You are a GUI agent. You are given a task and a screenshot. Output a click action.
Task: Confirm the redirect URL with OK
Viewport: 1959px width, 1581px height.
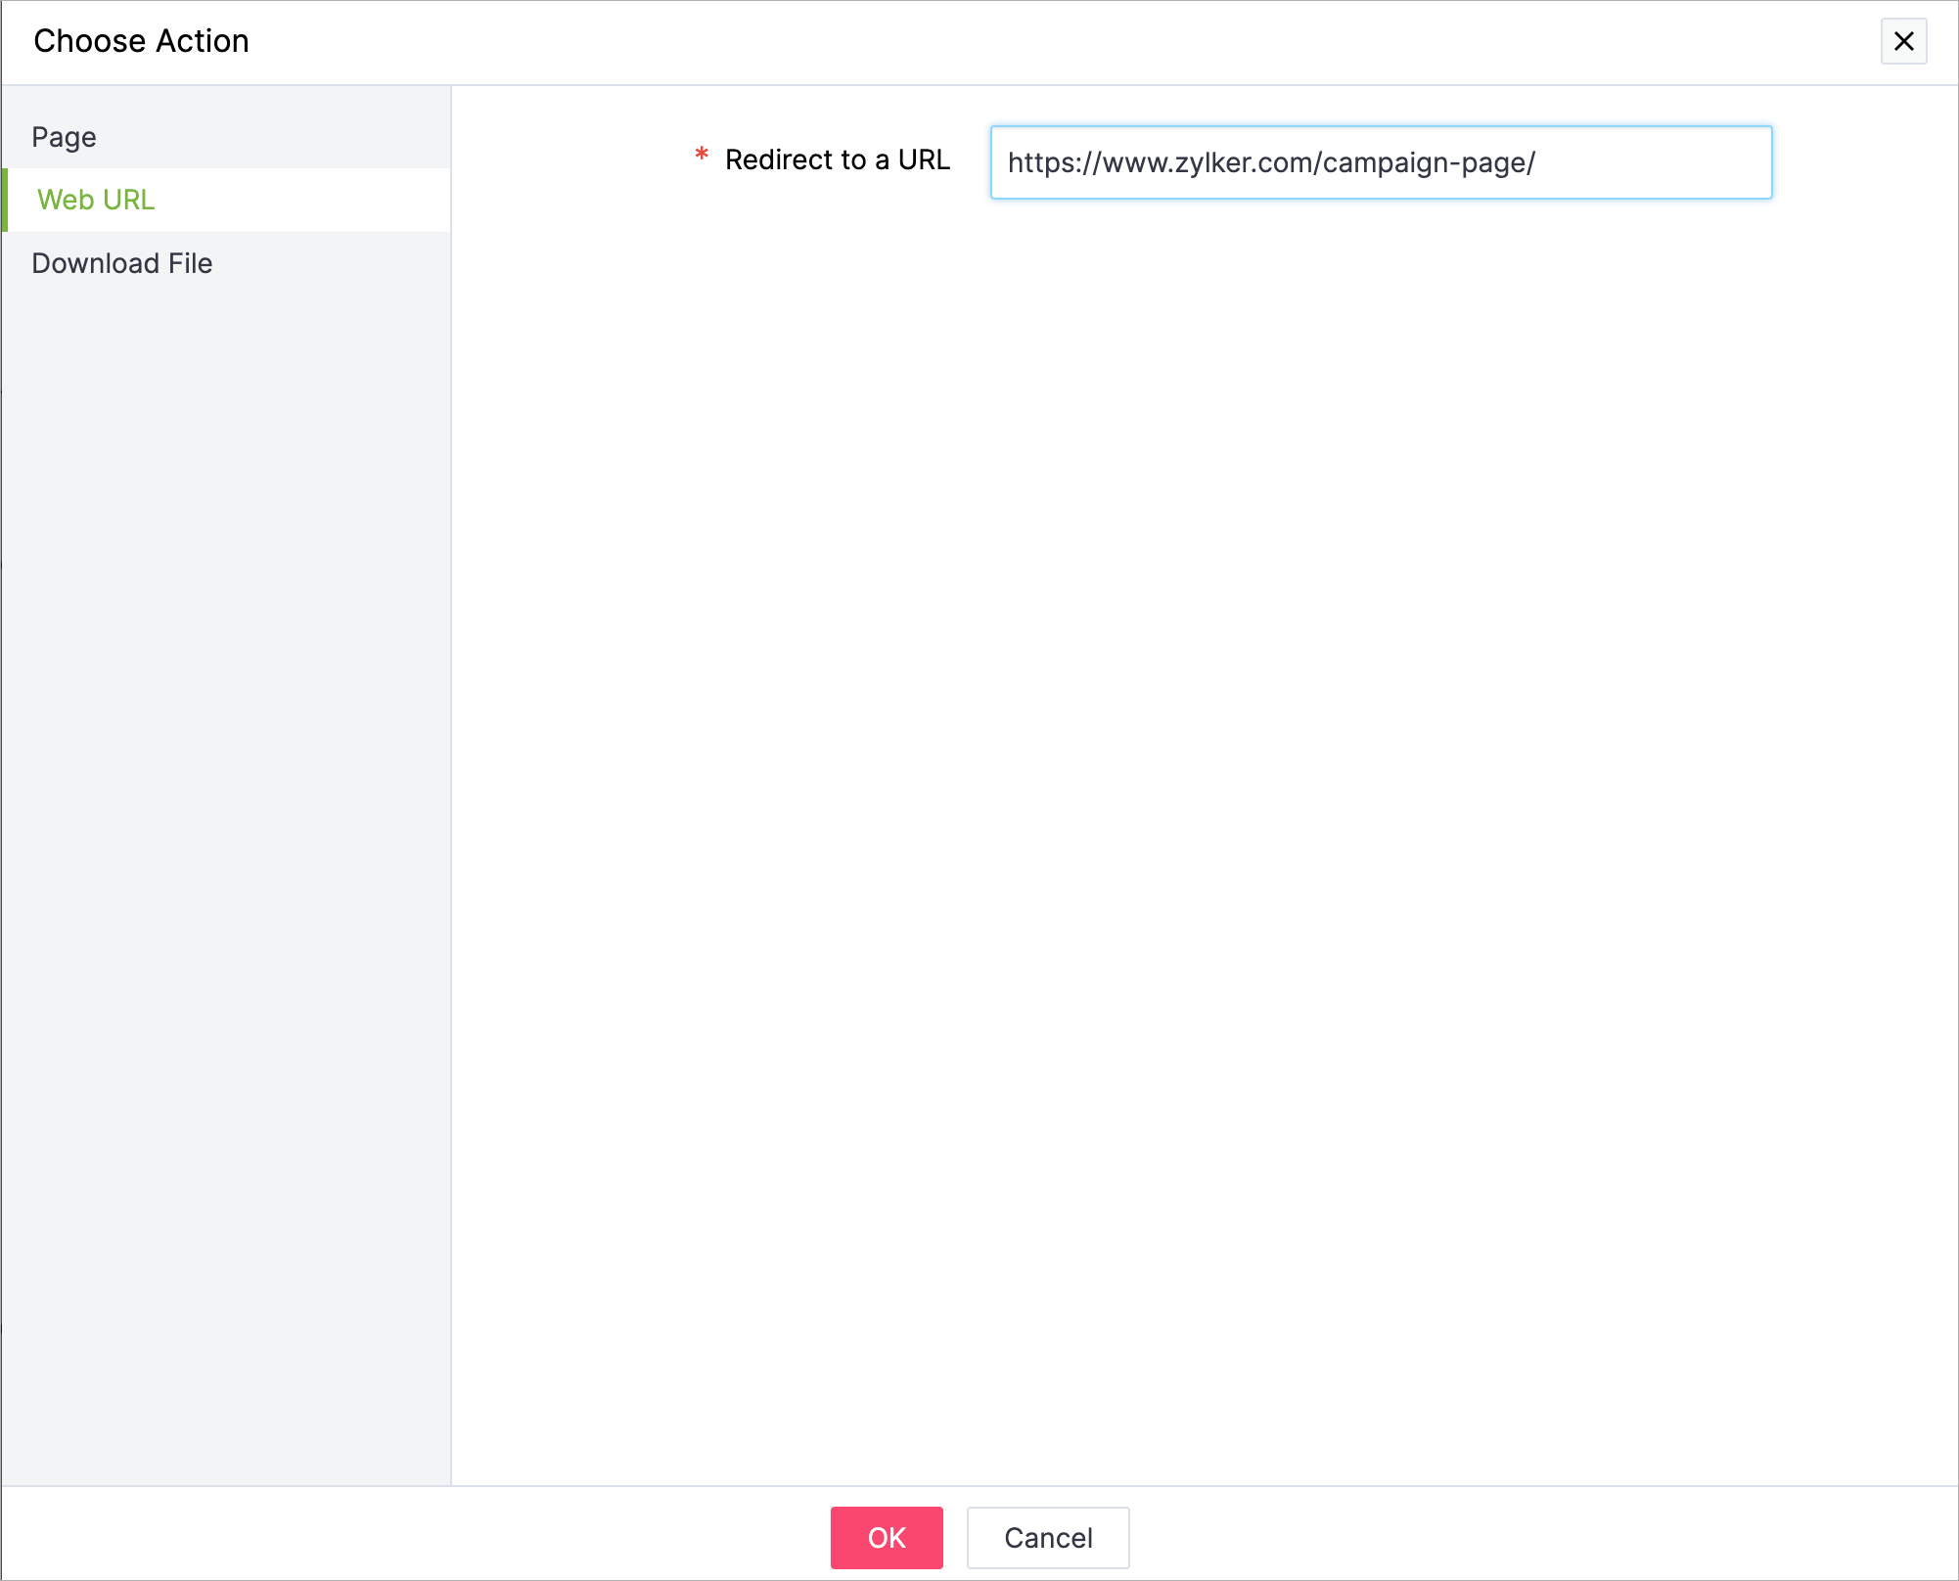[x=886, y=1537]
